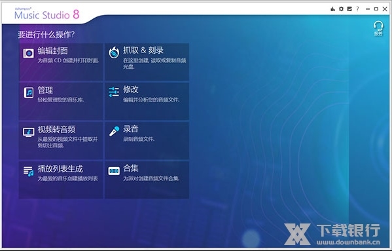Click the thumbs-up icon in title bar
Image resolution: width=392 pixels, height=251 pixels.
(332, 9)
